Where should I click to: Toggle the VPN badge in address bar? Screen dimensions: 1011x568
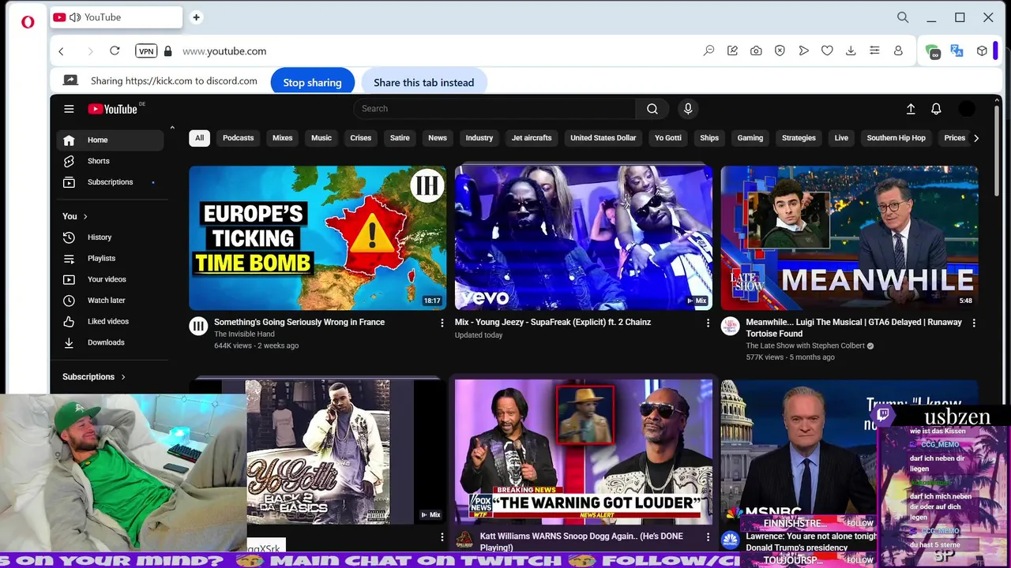146,51
